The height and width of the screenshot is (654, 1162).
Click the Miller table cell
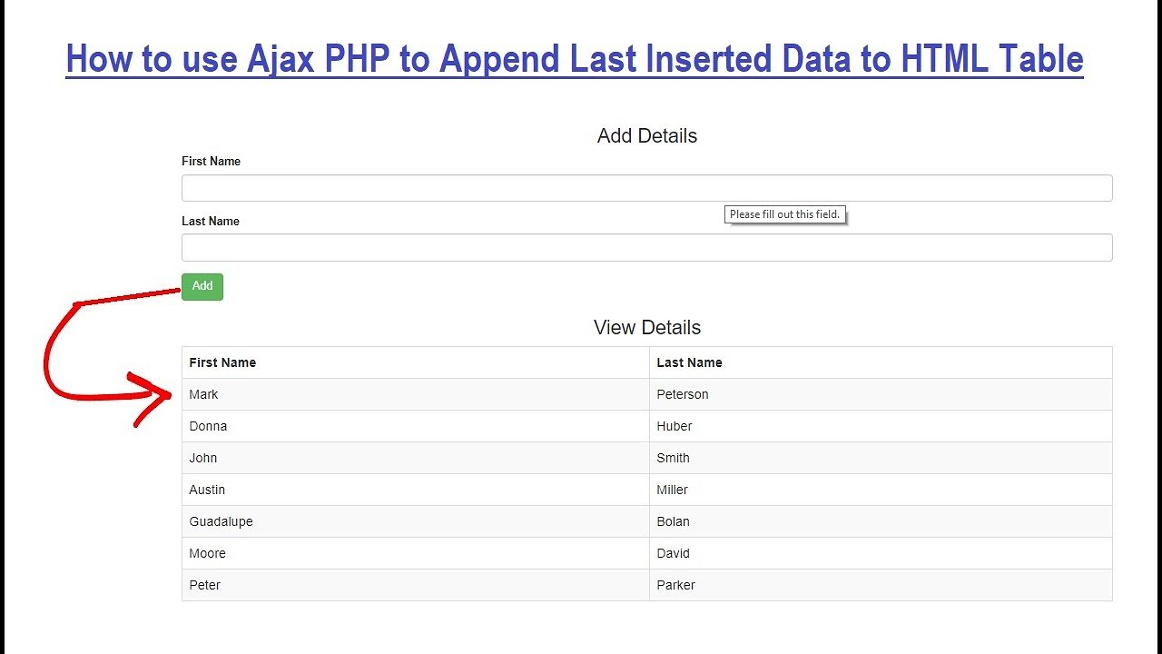click(x=673, y=490)
